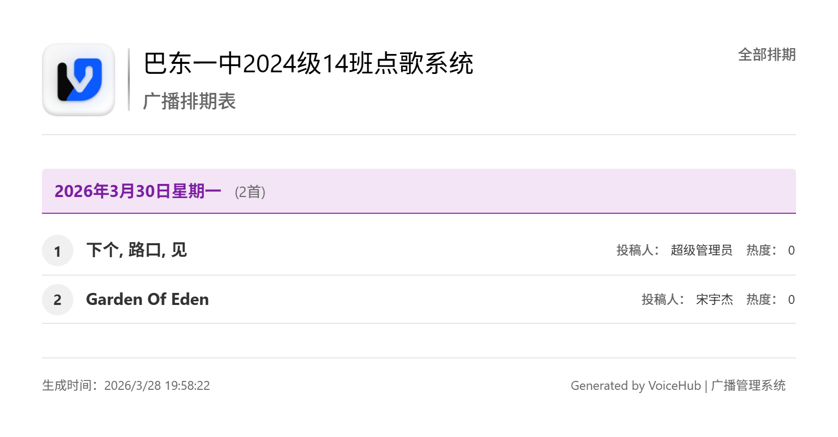Click submitter name 超级管理员

point(701,250)
